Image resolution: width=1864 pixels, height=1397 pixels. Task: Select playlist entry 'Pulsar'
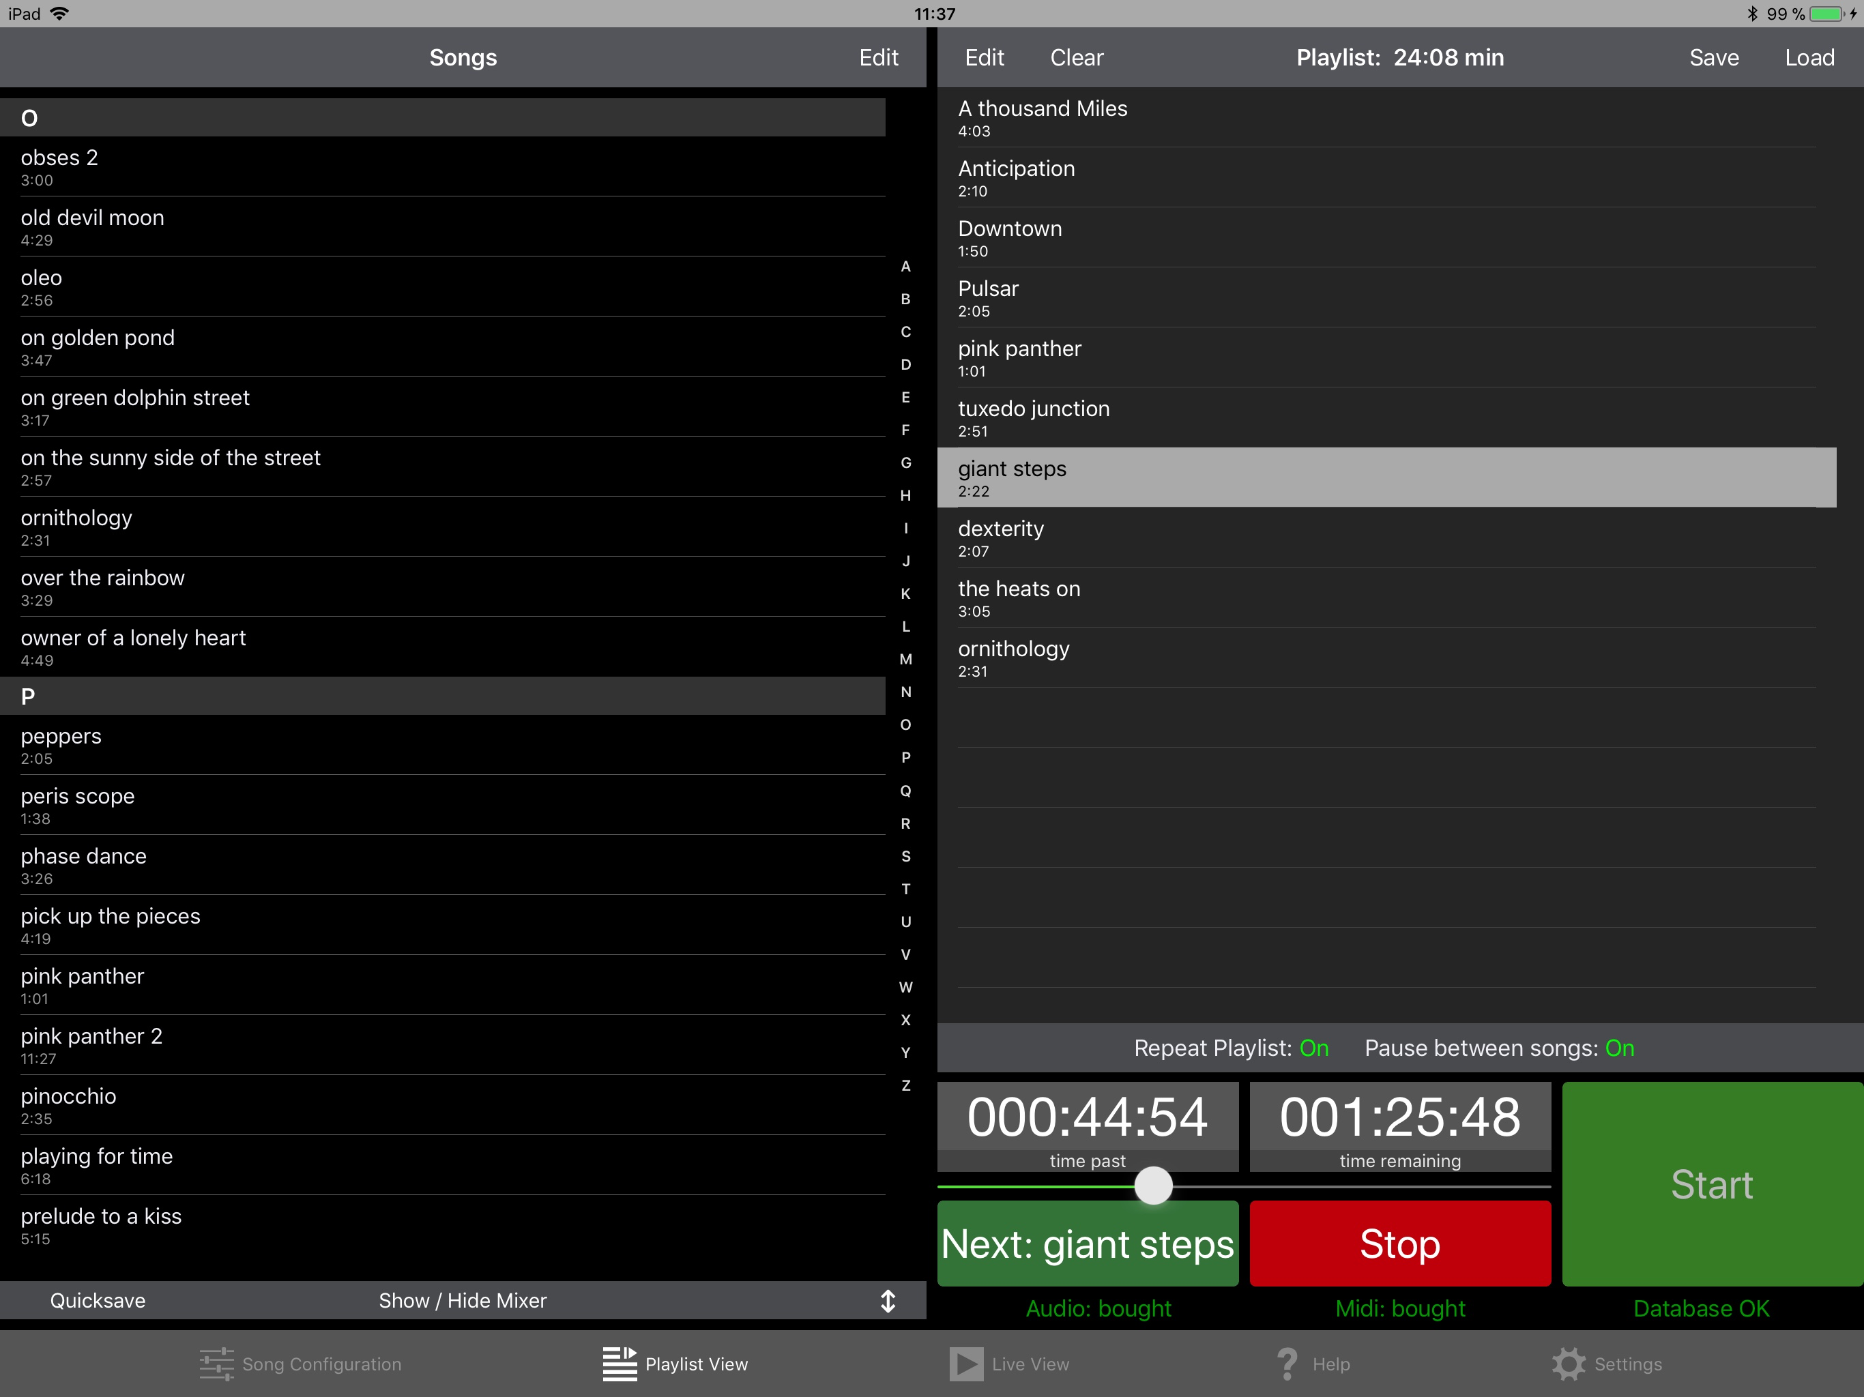[x=1386, y=298]
